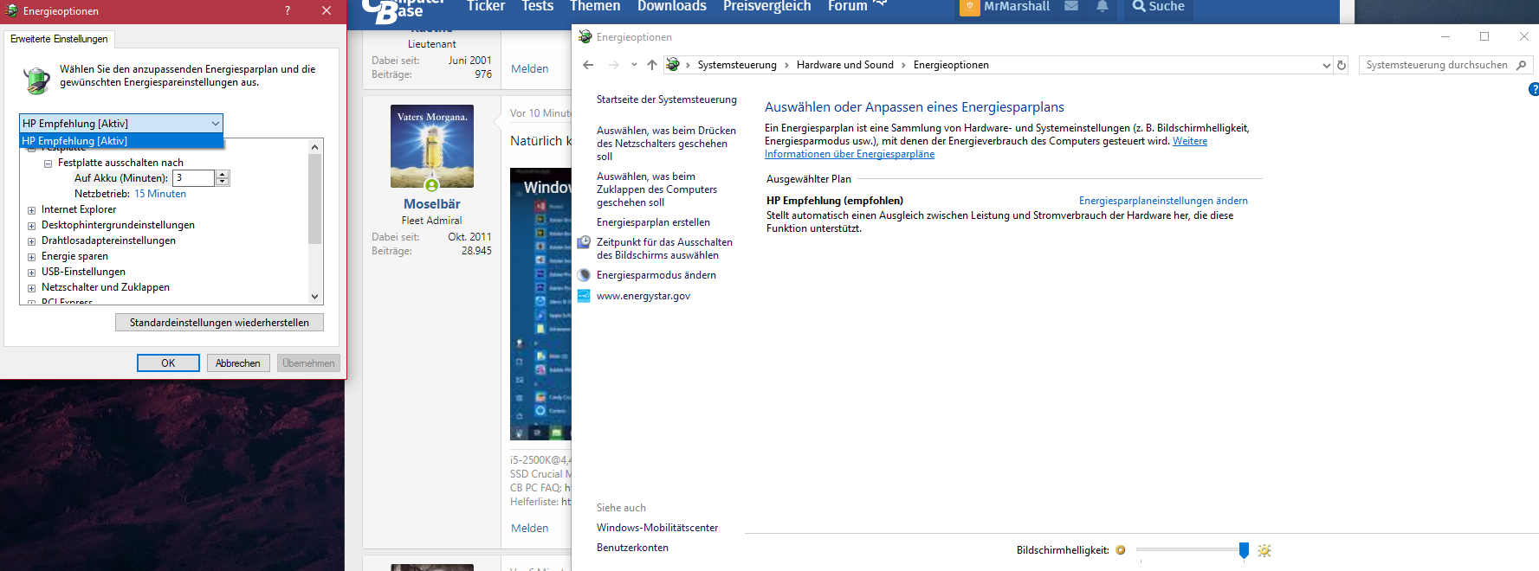The width and height of the screenshot is (1539, 571).
Task: Click Hardware und Sound breadcrumb
Action: pos(845,65)
